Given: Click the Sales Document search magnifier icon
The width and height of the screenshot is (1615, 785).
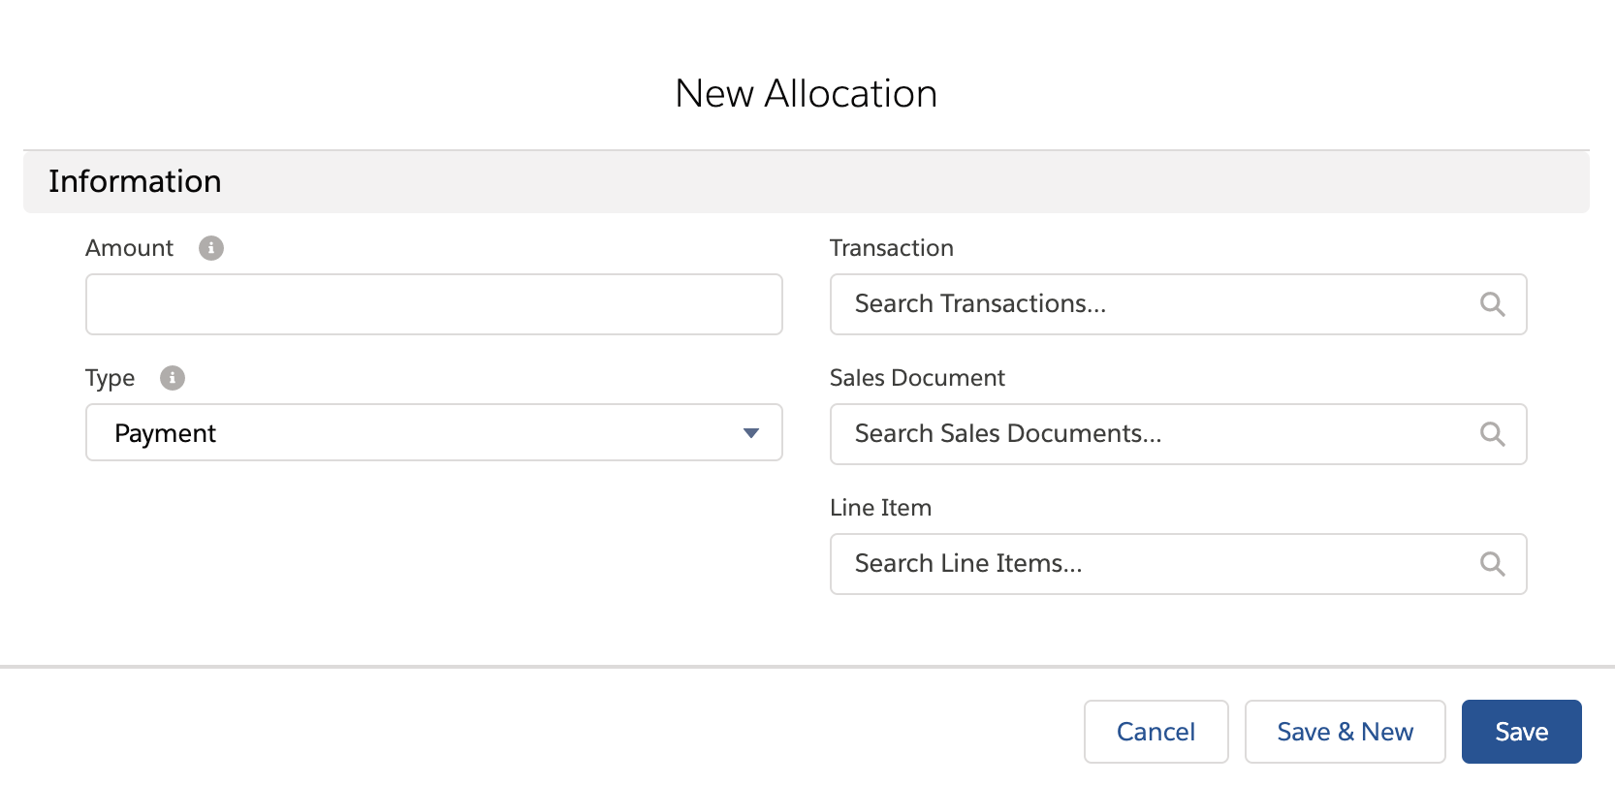Looking at the screenshot, I should (x=1492, y=434).
